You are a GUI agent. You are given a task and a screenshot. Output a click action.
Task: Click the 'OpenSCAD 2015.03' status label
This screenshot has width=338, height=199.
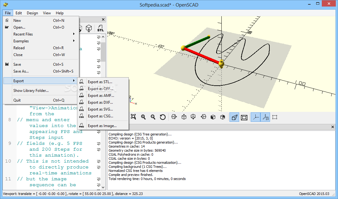314,194
